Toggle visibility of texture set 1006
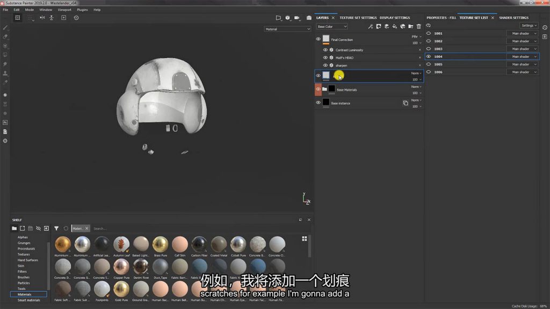The width and height of the screenshot is (550, 309). click(429, 72)
